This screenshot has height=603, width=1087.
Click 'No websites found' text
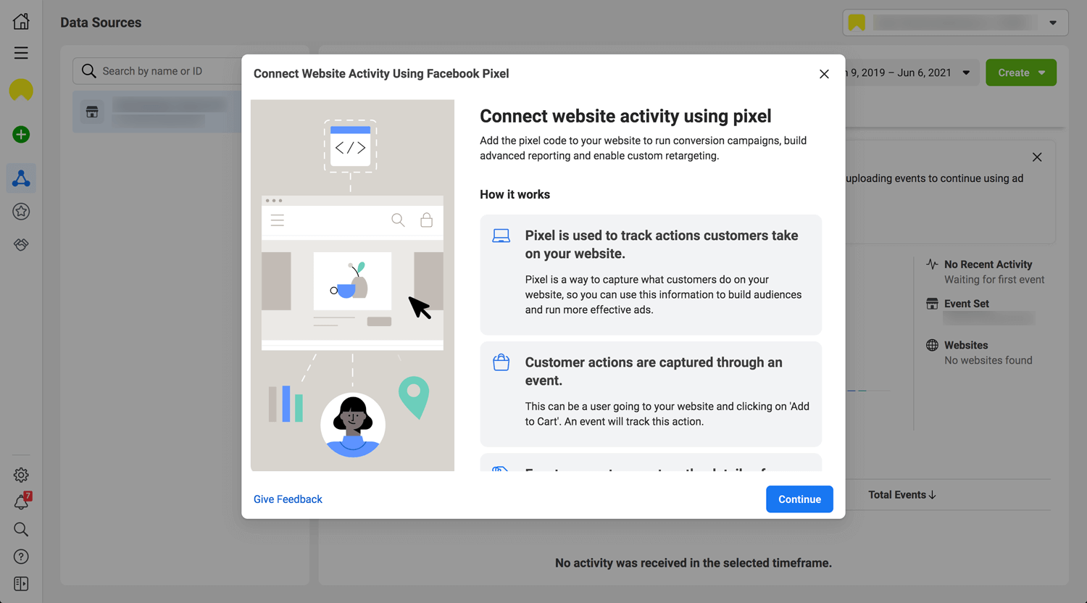pyautogui.click(x=988, y=360)
